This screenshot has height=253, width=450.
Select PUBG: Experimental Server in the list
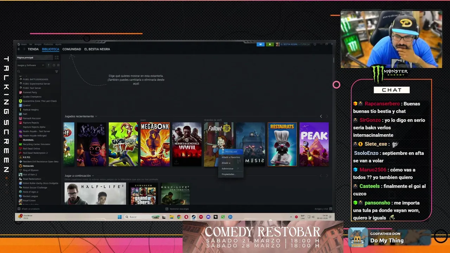pyautogui.click(x=36, y=84)
